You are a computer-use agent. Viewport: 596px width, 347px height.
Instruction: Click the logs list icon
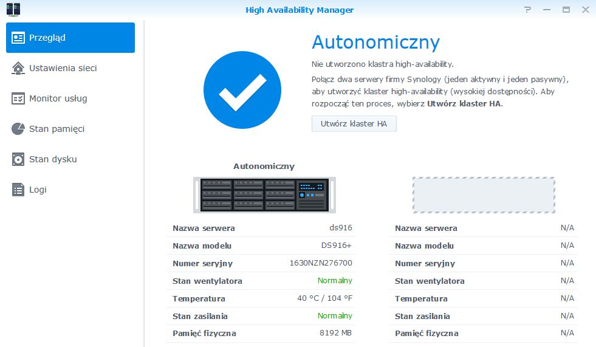coord(18,190)
